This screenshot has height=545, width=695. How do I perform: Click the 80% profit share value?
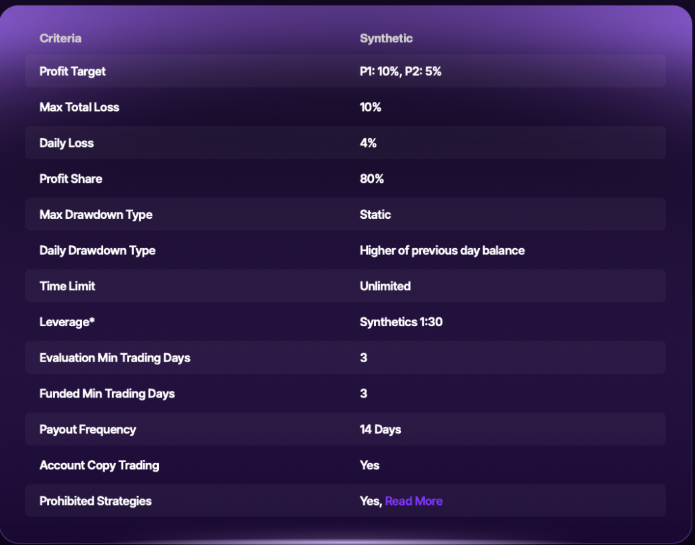coord(371,179)
